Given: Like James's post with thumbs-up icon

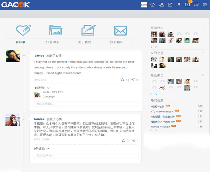Looking at the screenshot, I should pos(122,80).
